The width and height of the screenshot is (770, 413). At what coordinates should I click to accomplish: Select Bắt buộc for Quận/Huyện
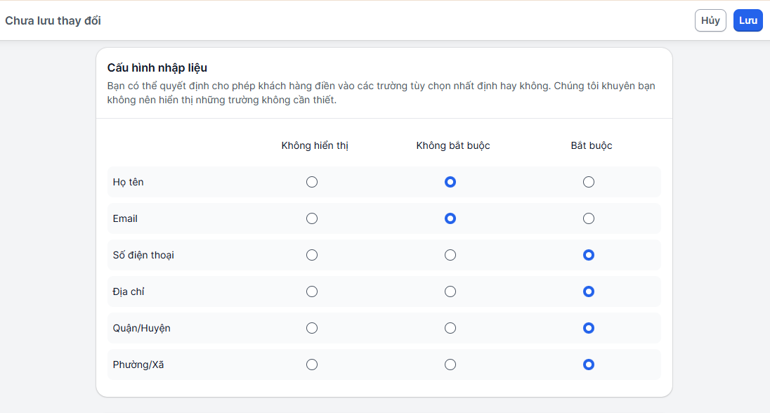[x=589, y=328]
